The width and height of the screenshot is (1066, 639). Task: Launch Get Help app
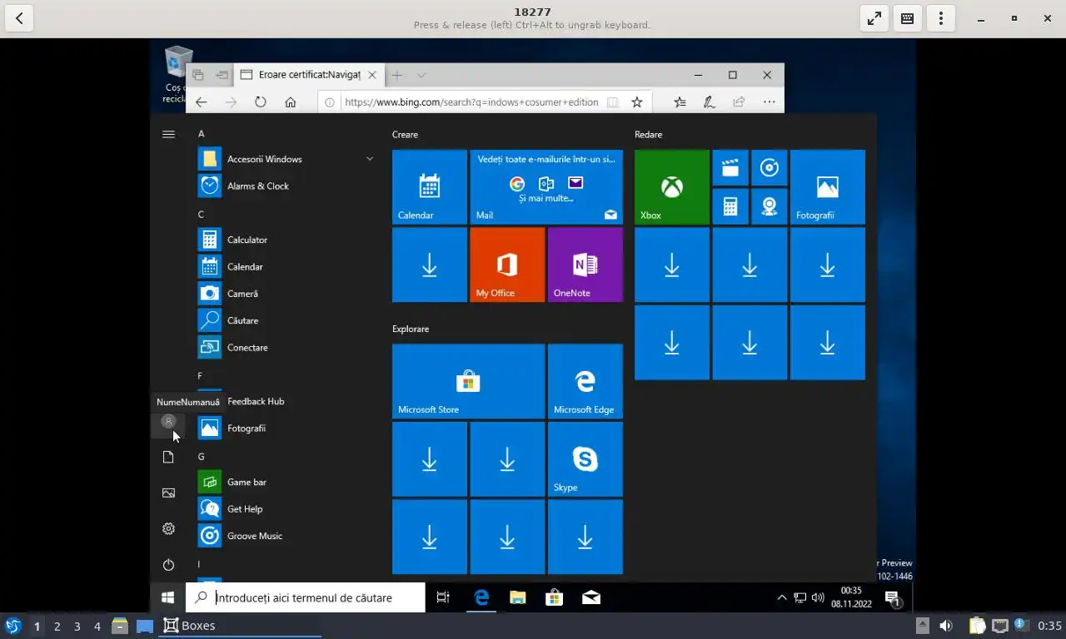[x=285, y=508]
